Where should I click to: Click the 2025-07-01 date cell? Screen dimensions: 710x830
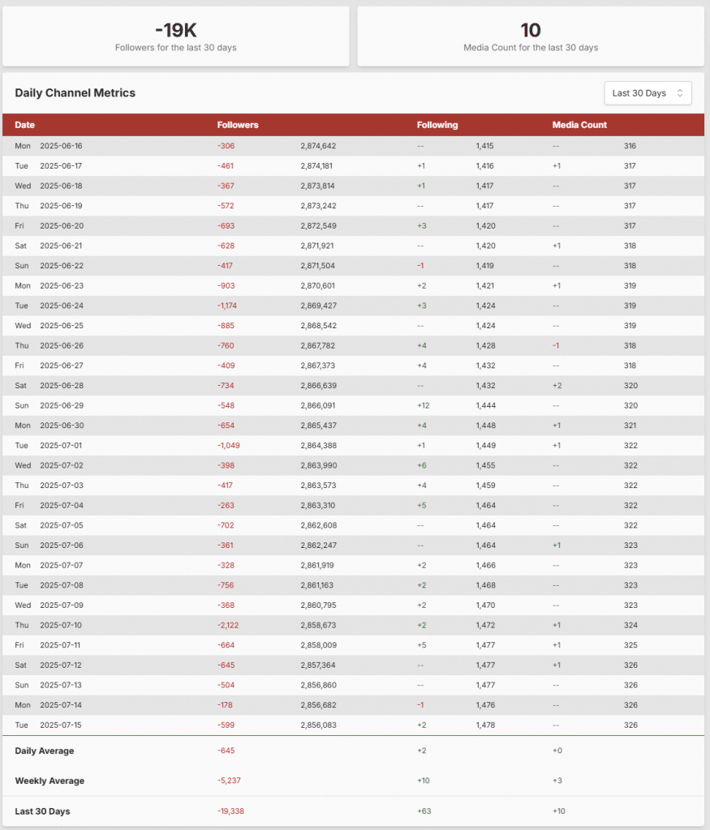(61, 445)
